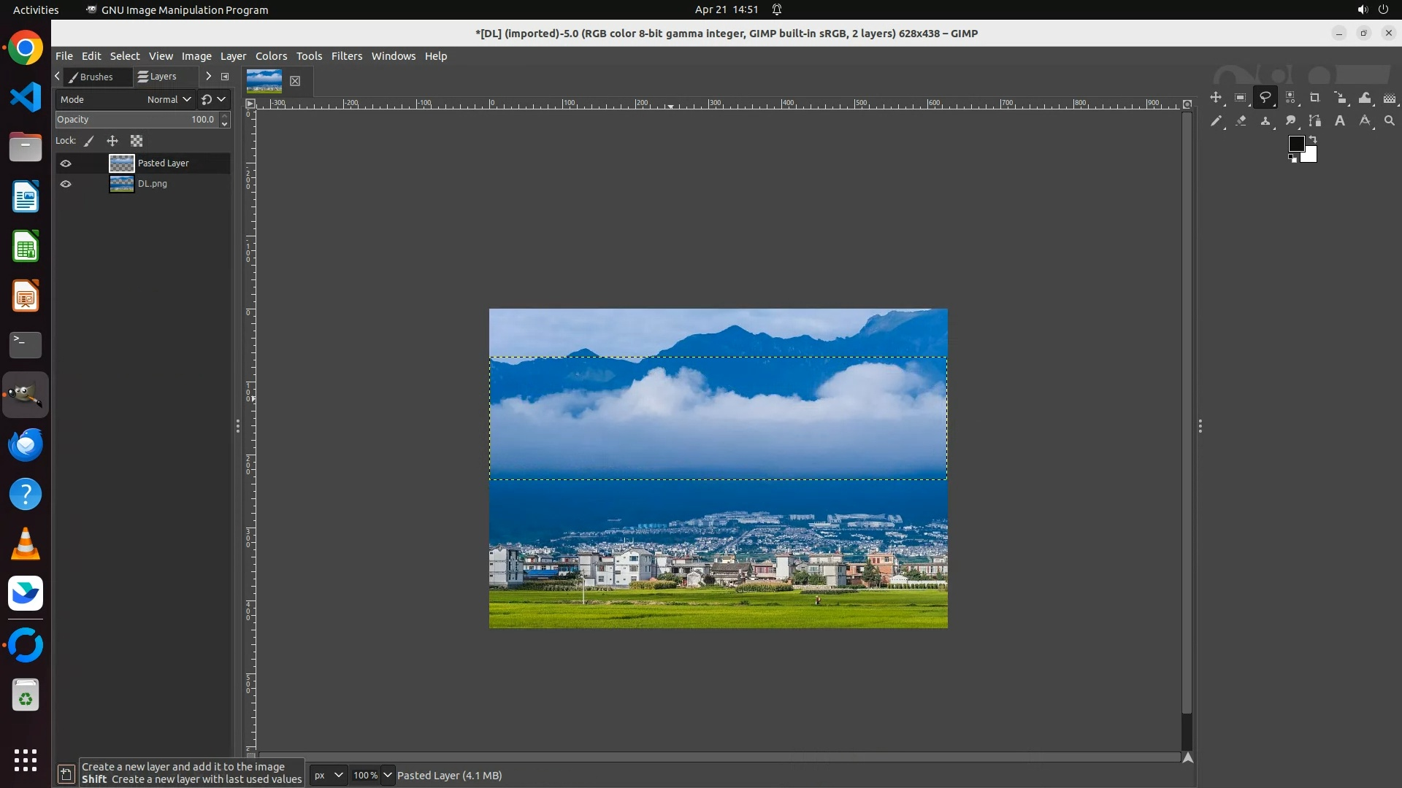The height and width of the screenshot is (788, 1402).
Task: Select the Text tool
Action: tap(1340, 121)
